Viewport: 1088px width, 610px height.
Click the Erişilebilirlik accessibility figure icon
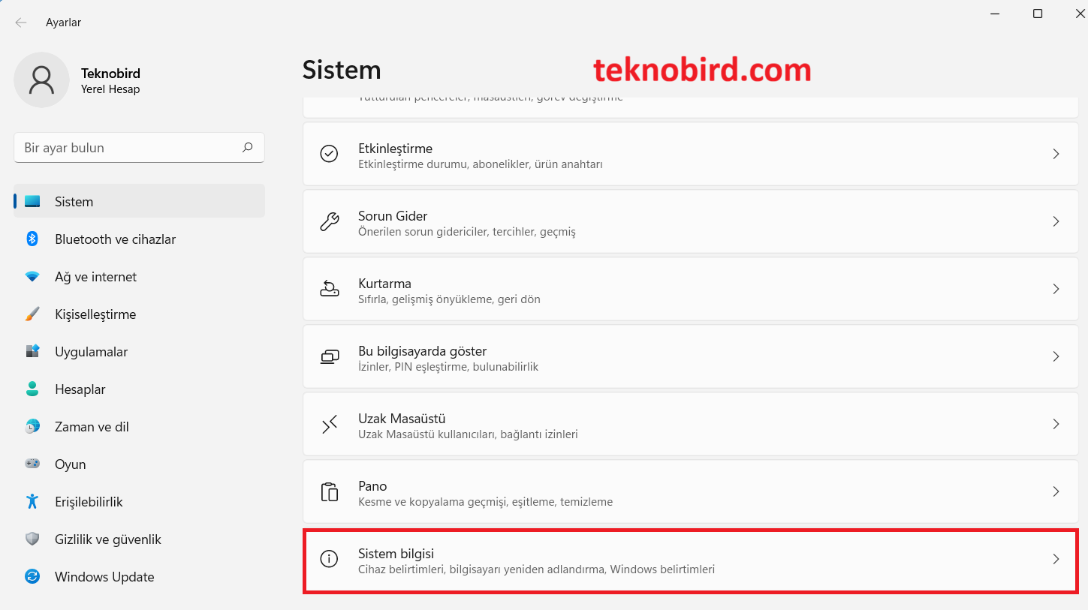32,502
